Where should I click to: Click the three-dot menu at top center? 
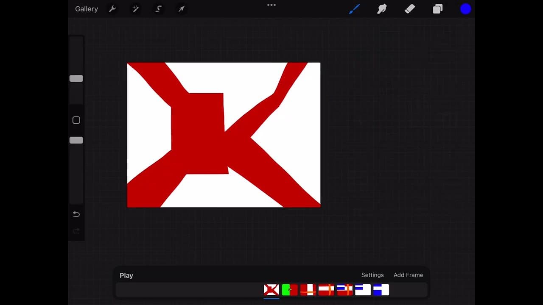coord(271,5)
